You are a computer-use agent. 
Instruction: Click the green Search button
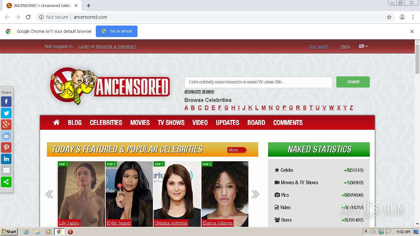(x=353, y=82)
